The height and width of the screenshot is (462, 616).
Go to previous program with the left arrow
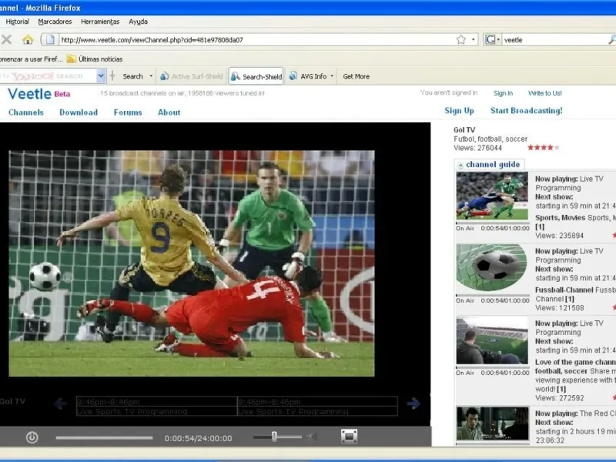(60, 403)
